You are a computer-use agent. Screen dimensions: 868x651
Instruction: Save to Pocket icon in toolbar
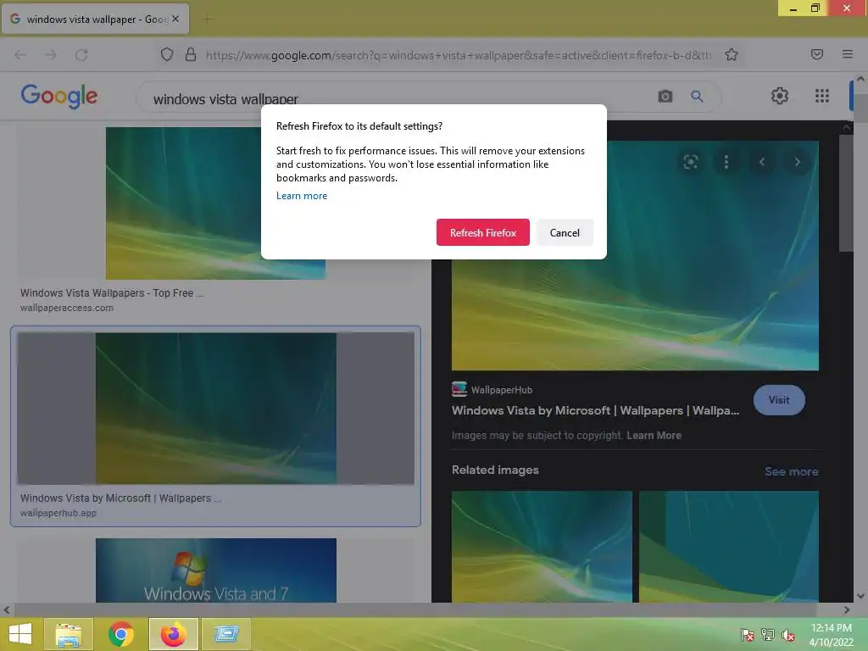[x=817, y=54]
